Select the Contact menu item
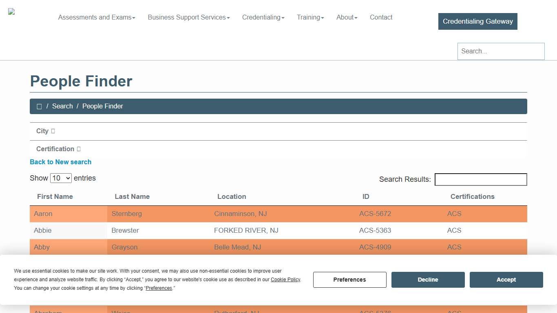This screenshot has height=313, width=557. click(381, 17)
